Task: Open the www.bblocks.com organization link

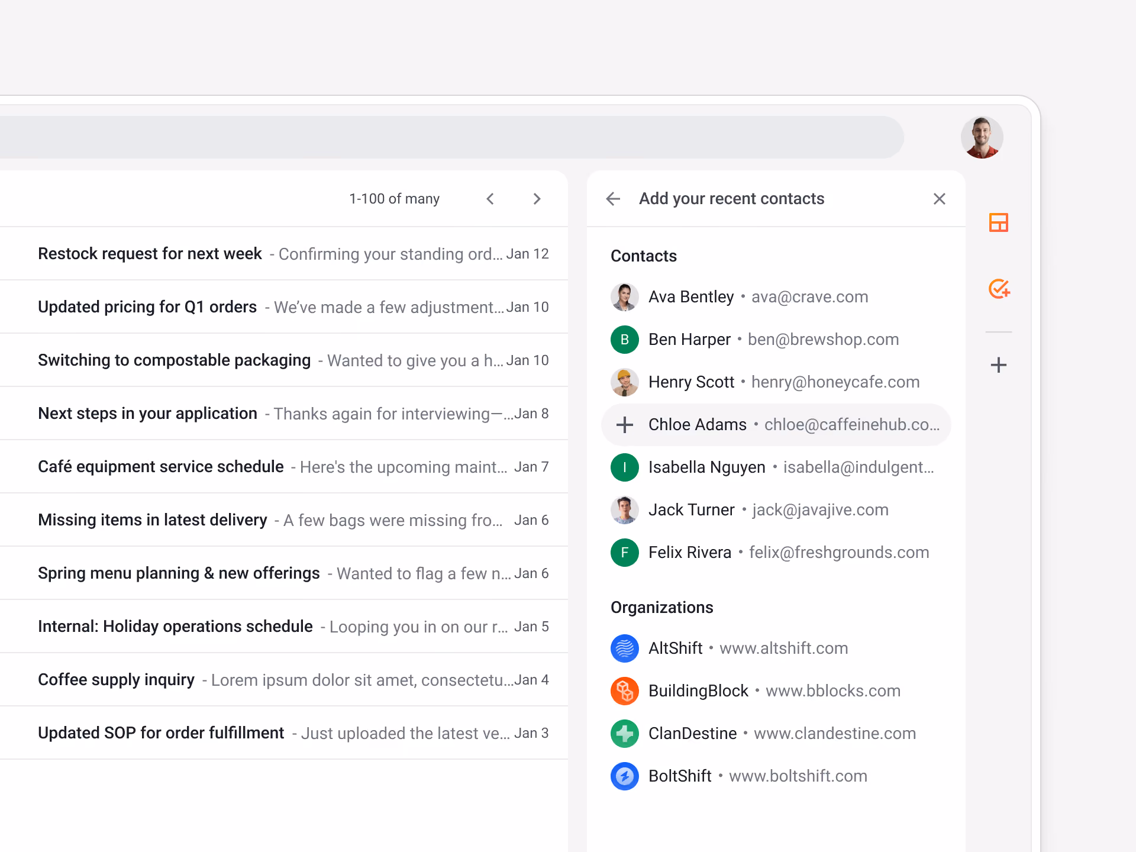Action: 833,691
